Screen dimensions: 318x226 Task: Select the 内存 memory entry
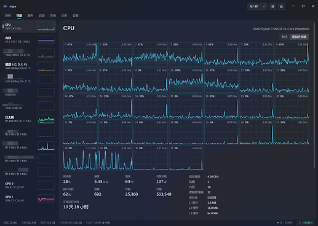click(x=30, y=40)
